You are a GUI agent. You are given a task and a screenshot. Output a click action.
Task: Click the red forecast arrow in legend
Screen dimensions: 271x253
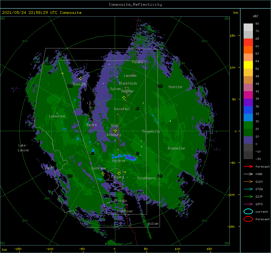click(x=248, y=166)
